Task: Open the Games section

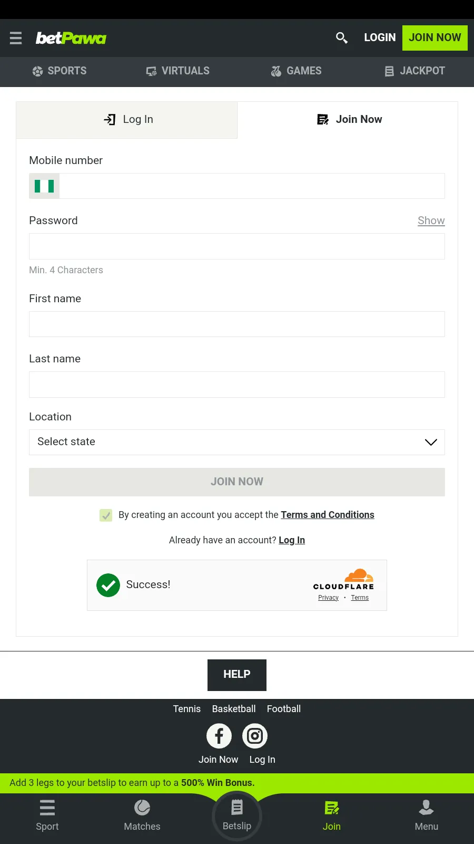Action: [296, 71]
